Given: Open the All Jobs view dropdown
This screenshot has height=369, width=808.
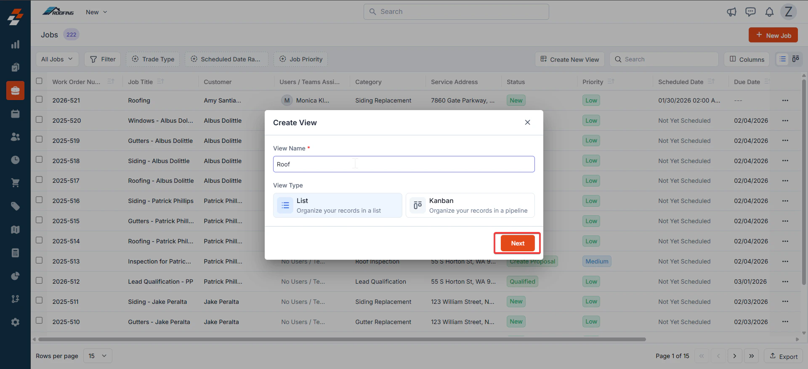Looking at the screenshot, I should (x=57, y=59).
